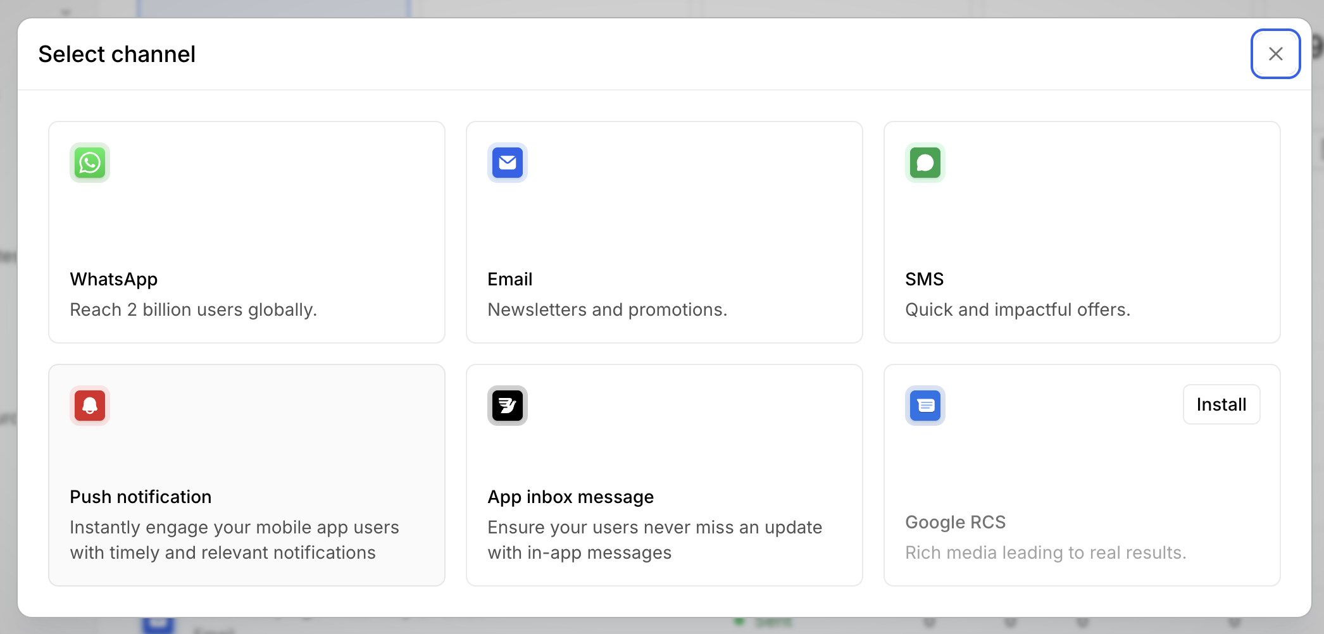Viewport: 1324px width, 634px height.
Task: Click 'Ensure your users never miss an update' text
Action: click(654, 527)
